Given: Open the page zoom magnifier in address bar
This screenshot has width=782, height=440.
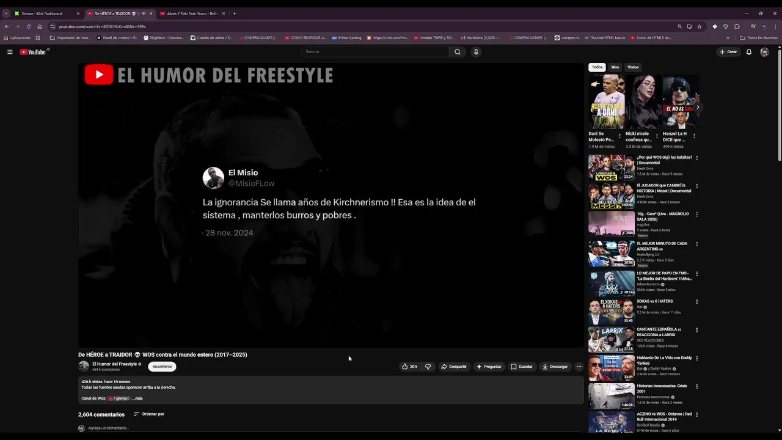Looking at the screenshot, I should pyautogui.click(x=679, y=26).
